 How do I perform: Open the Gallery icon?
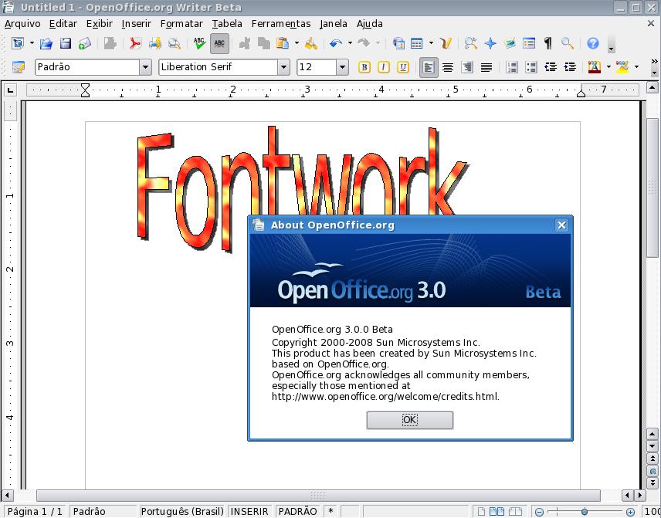coord(510,43)
